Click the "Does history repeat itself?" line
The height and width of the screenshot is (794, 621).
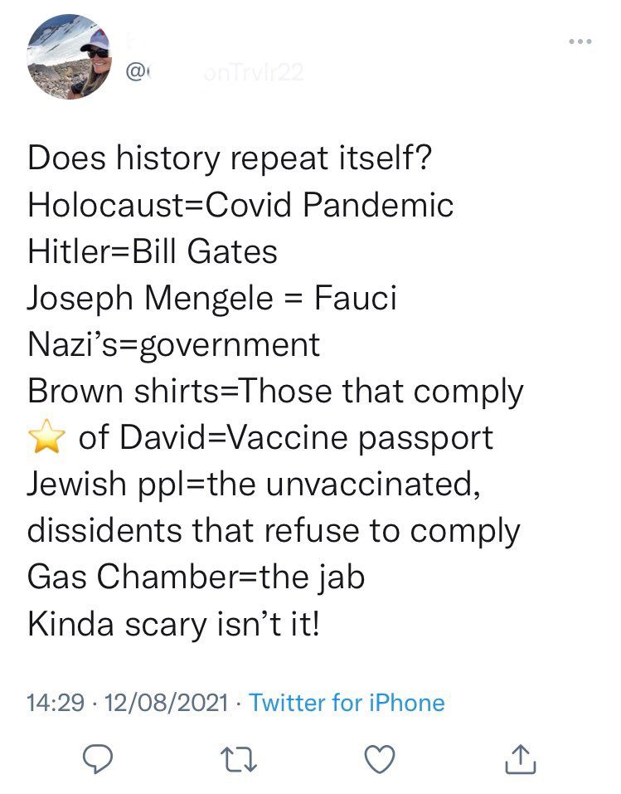(230, 158)
